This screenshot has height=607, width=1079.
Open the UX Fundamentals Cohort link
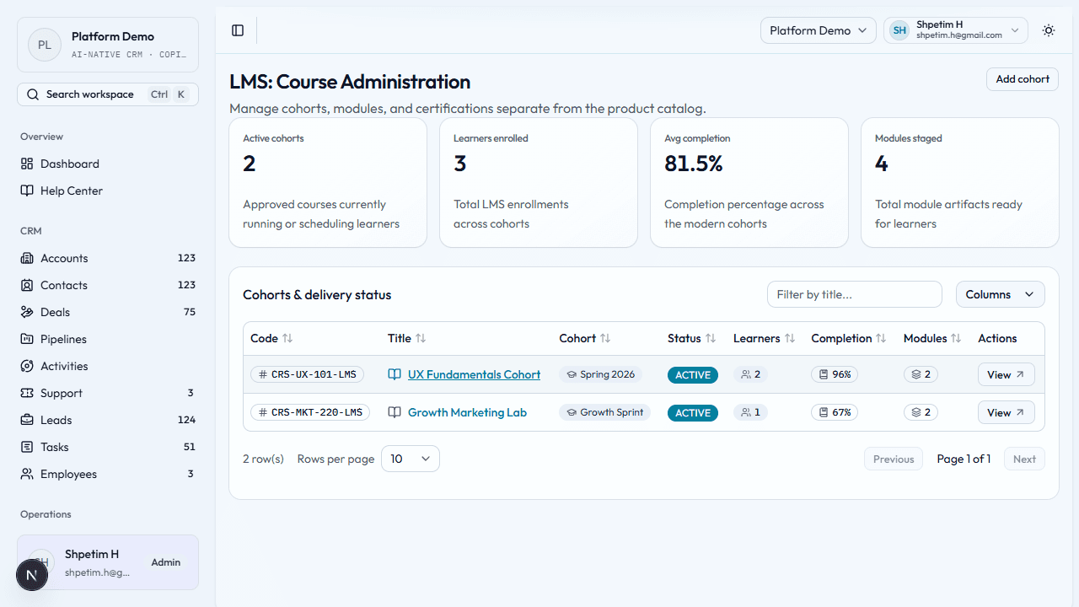[x=474, y=374]
